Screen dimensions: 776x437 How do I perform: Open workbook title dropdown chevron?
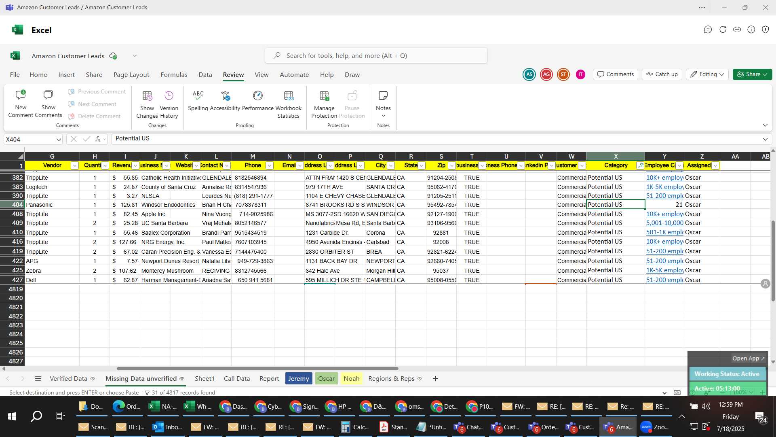[135, 56]
